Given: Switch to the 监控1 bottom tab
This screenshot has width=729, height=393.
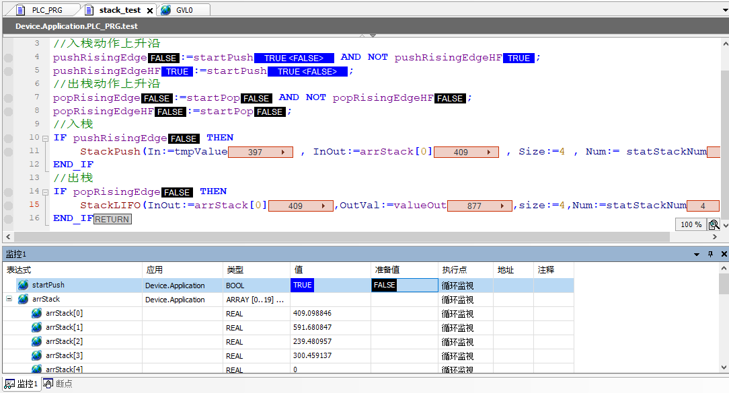Looking at the screenshot, I should [x=22, y=384].
